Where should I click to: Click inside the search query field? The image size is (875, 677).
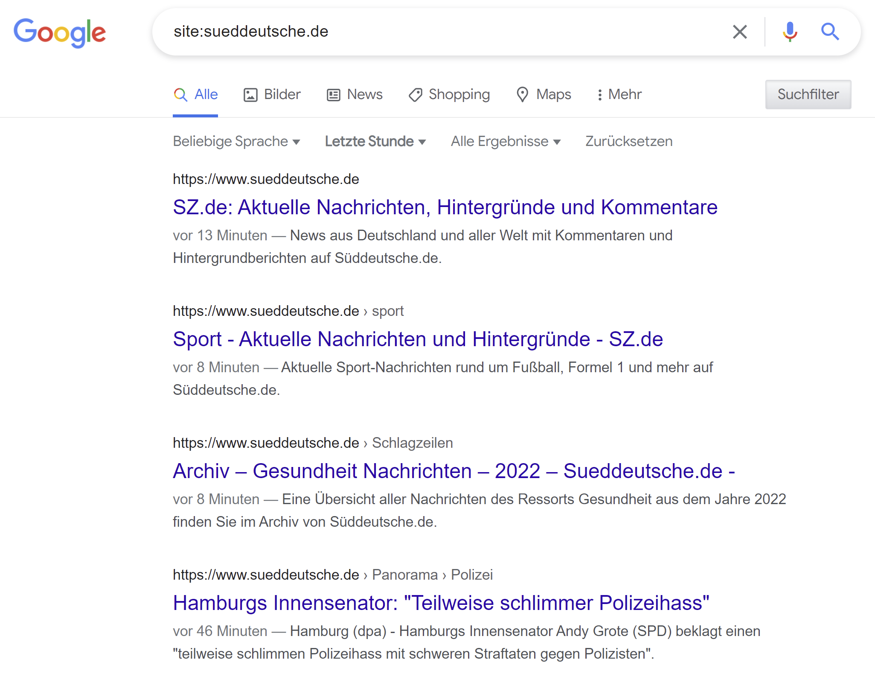427,32
